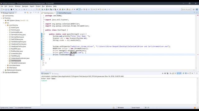
Task: Click the red overview ruler error marker
Action: 198,55
